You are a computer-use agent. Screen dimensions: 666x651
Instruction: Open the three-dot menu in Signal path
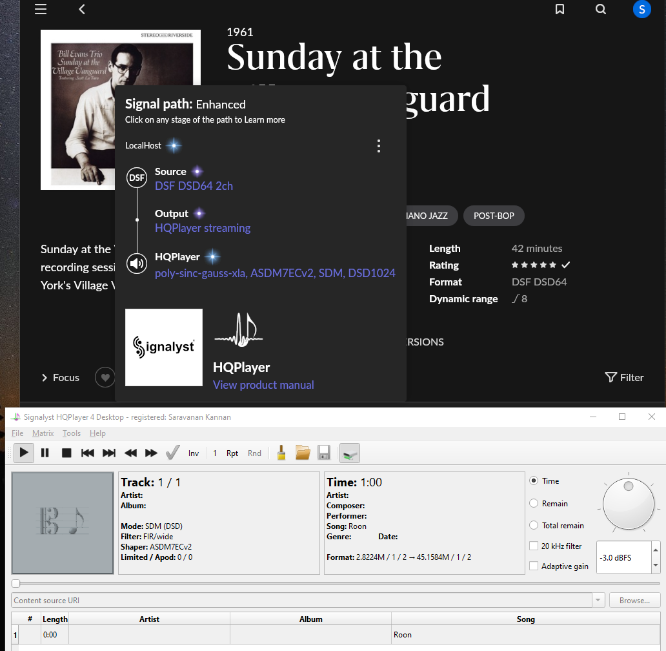tap(379, 146)
